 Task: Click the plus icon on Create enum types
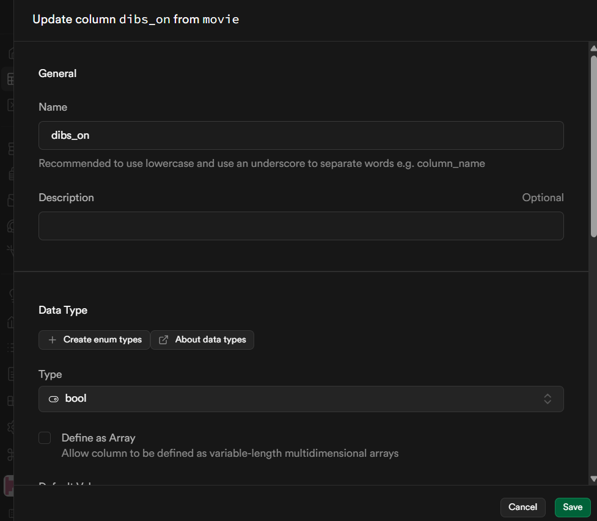click(53, 340)
